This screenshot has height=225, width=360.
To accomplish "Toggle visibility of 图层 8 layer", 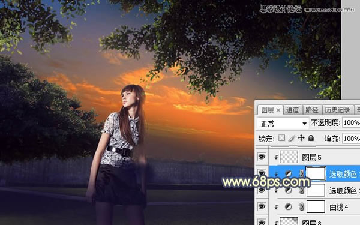I will 262,222.
